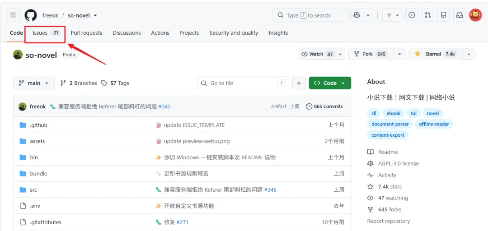
Task: Open #271 link in .gitattributes row
Action: (183, 222)
